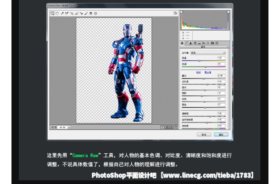Click the zoom out minus button

coord(52,128)
